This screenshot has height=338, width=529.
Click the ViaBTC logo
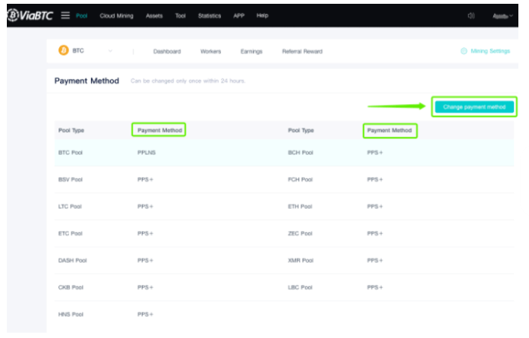(30, 15)
